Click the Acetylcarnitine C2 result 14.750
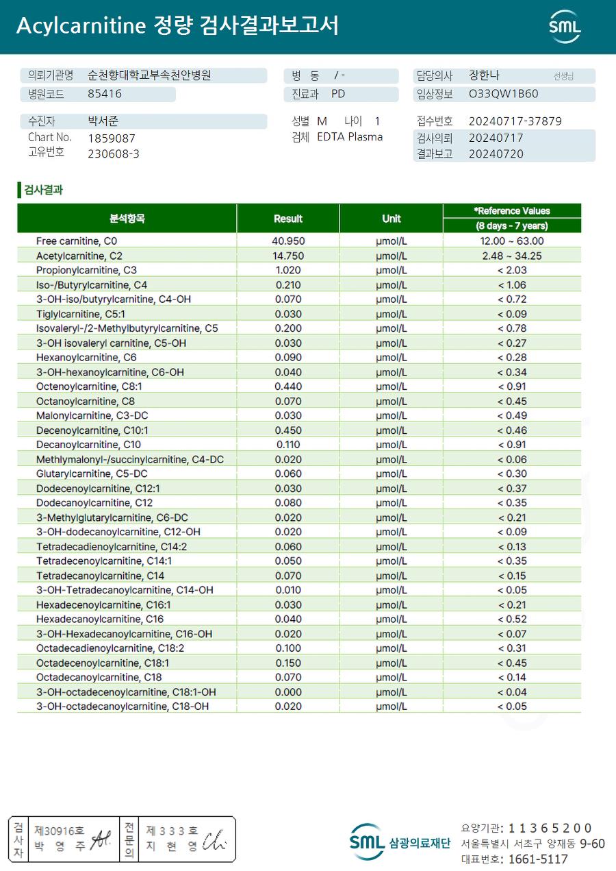This screenshot has height=871, width=616. pos(288,256)
